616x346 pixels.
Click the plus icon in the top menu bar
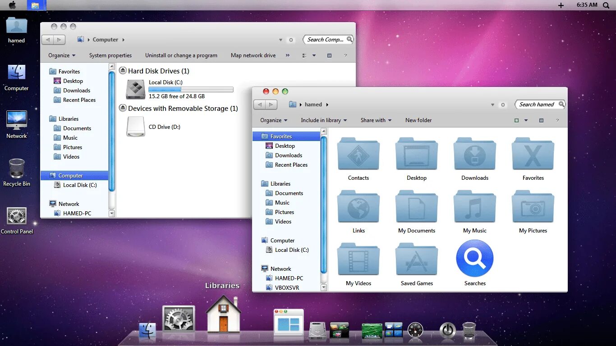[x=561, y=5]
